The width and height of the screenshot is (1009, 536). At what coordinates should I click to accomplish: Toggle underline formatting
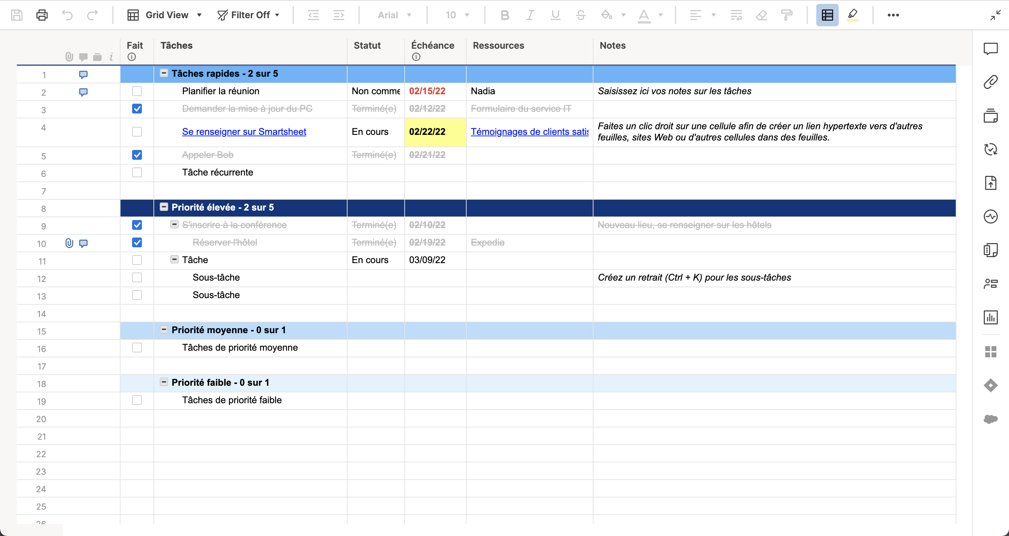point(555,15)
